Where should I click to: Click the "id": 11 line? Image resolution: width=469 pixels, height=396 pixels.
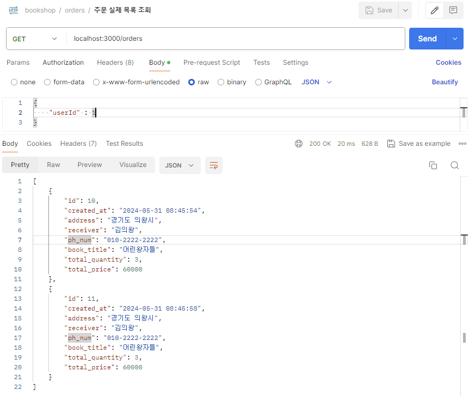(82, 299)
